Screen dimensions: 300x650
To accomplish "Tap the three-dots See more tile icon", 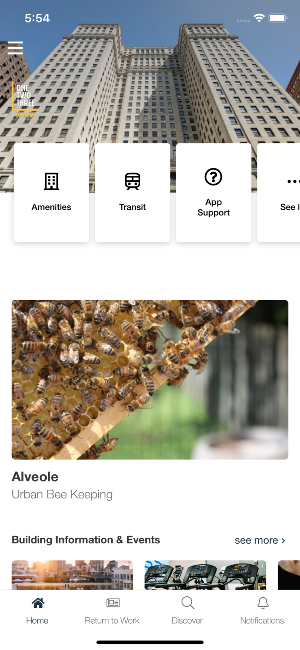I will pyautogui.click(x=293, y=181).
